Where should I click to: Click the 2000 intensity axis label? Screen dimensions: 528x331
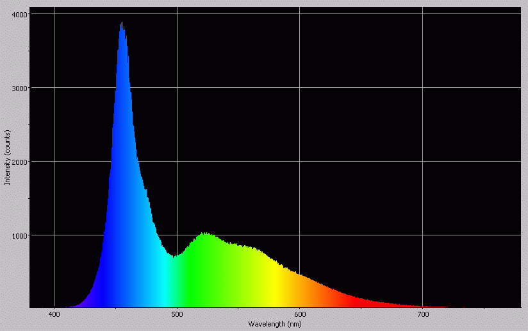19,162
